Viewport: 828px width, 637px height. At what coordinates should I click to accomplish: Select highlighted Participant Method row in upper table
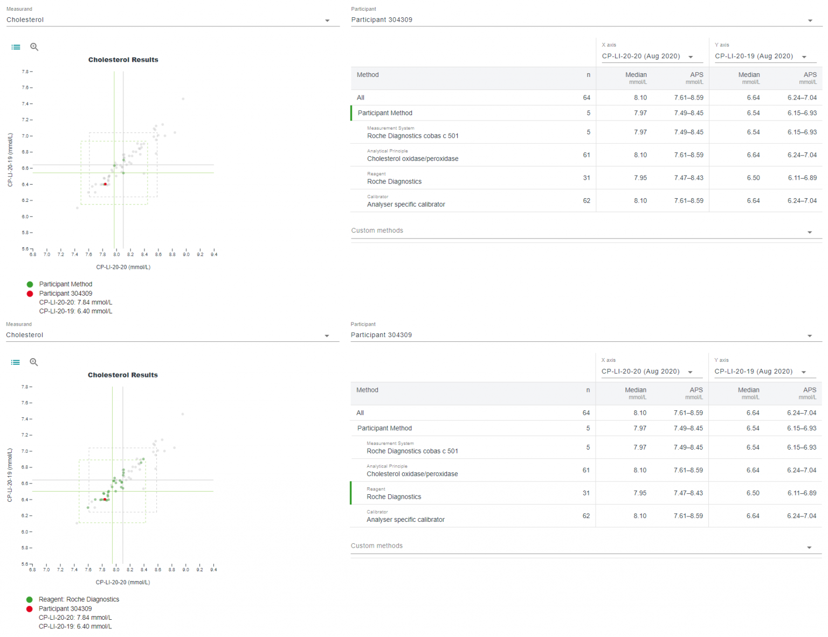pos(586,113)
